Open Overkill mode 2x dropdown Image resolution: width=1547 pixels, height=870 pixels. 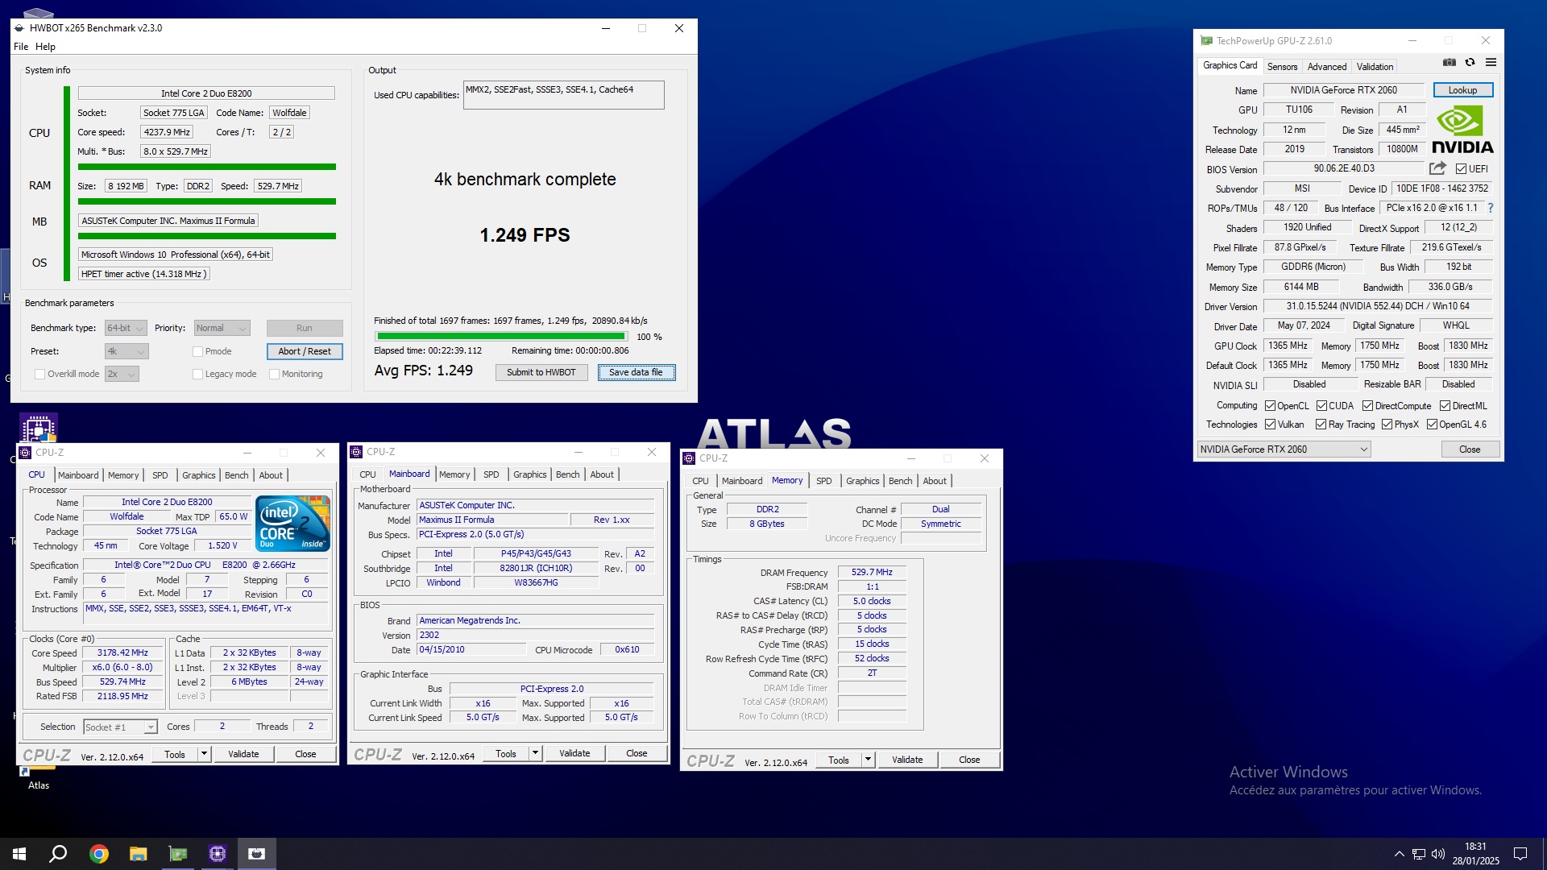coord(121,374)
